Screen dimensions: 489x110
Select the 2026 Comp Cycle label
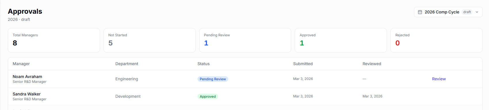point(442,12)
